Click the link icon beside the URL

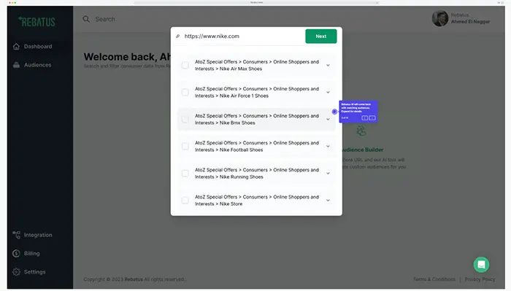coord(178,36)
